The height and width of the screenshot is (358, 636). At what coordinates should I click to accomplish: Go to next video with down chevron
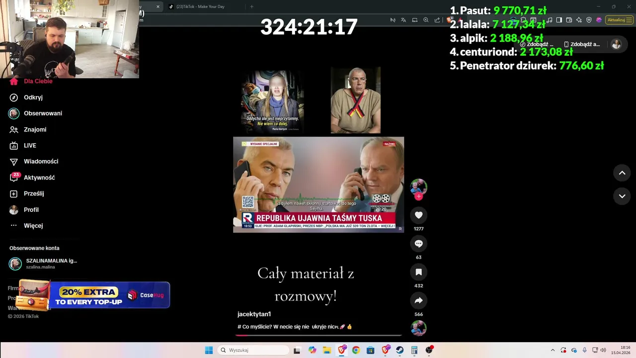622,196
